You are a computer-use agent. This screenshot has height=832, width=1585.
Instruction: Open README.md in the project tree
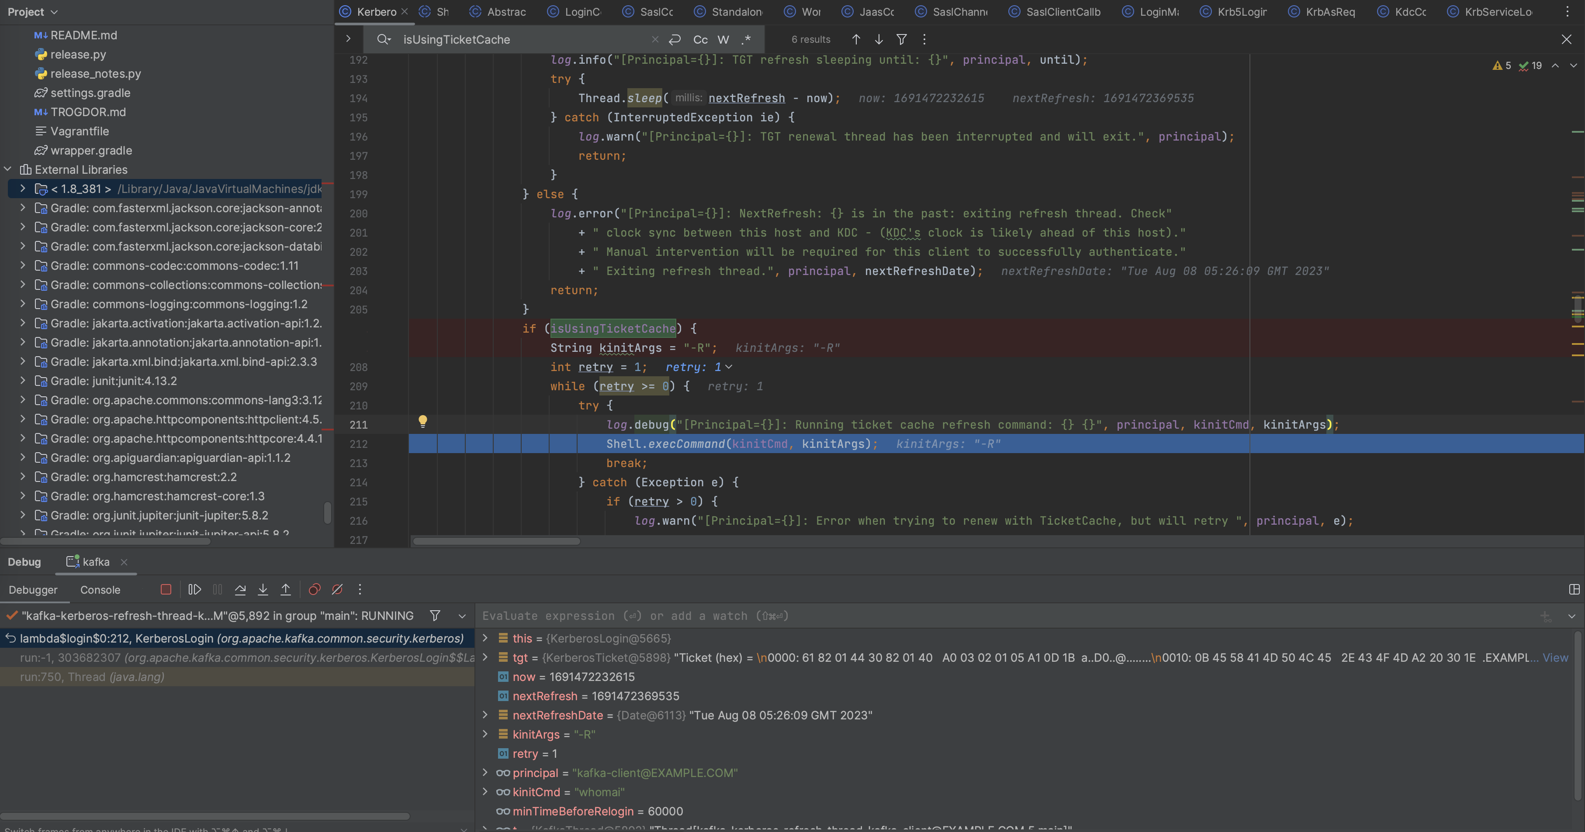tap(84, 35)
